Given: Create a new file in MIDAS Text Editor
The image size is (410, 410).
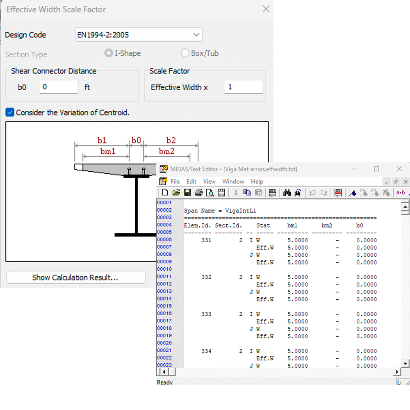Looking at the screenshot, I should (x=165, y=193).
